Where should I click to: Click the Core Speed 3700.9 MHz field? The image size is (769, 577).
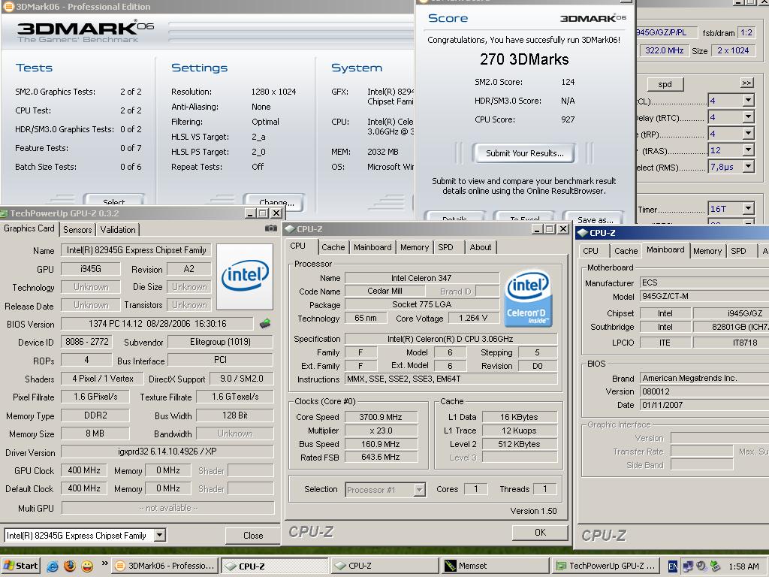click(381, 417)
